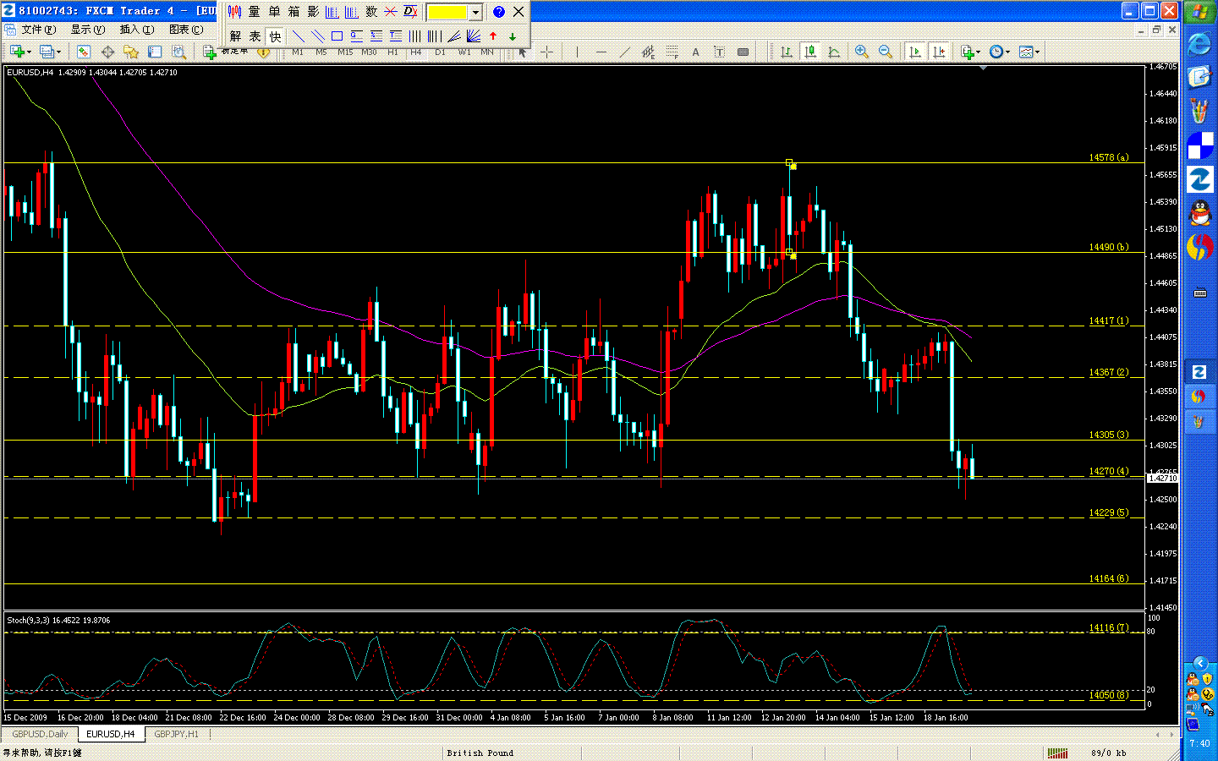Image resolution: width=1218 pixels, height=761 pixels.
Task: Click the 影 button in floating toolbar
Action: [313, 12]
